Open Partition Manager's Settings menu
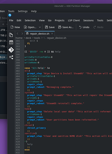This screenshot has height=154, width=112. 23,11
